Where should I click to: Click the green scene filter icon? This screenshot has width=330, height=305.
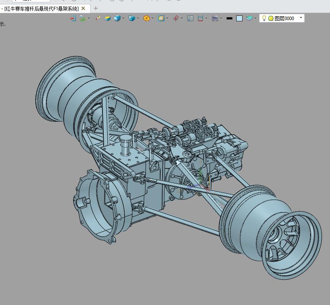tap(82, 19)
